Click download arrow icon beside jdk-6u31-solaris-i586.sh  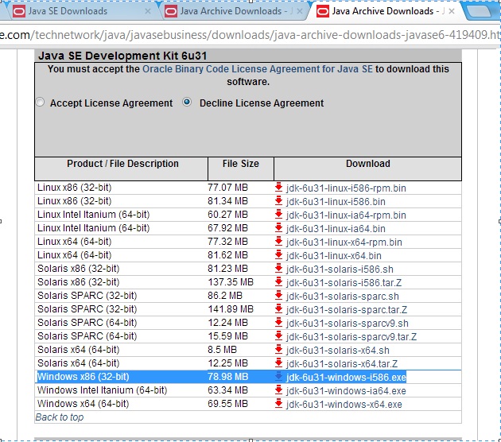click(278, 269)
